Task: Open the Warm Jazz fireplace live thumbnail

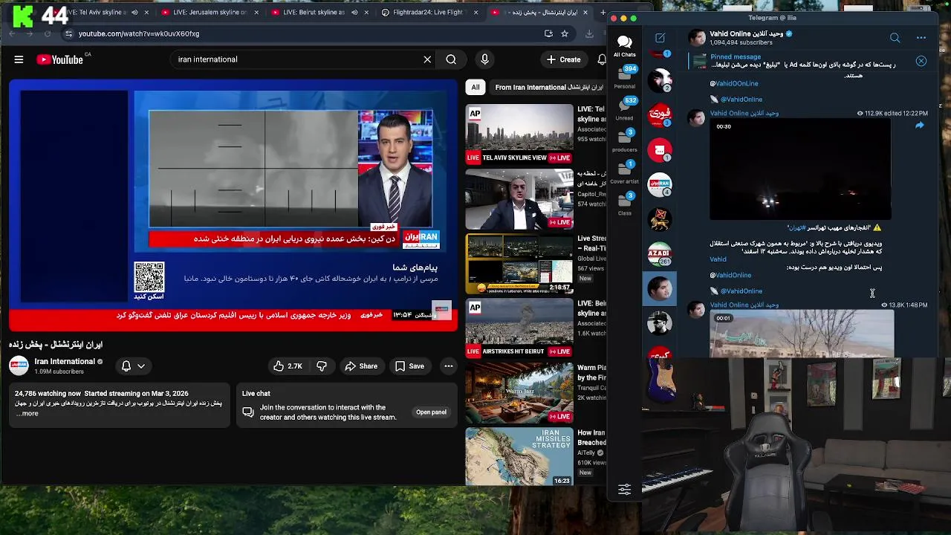Action: (519, 393)
